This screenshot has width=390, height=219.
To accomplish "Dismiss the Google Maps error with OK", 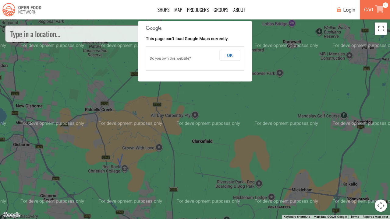I will click(x=230, y=55).
